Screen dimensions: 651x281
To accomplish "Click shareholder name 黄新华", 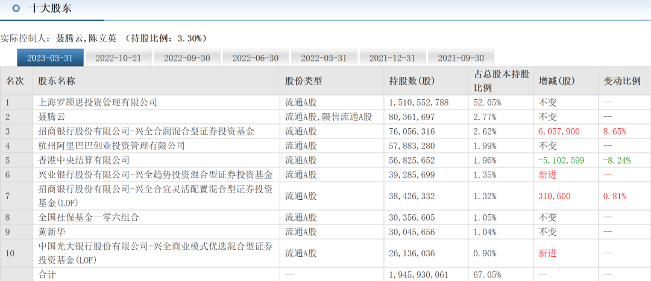I will point(51,232).
